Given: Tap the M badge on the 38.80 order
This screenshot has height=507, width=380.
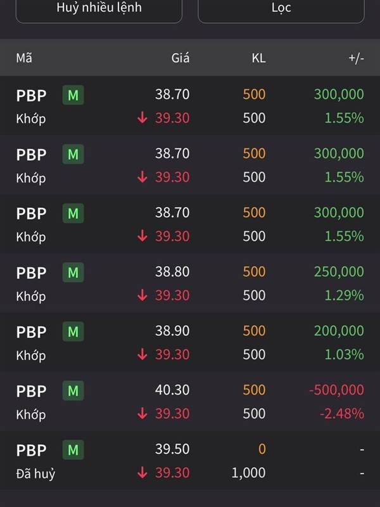Looking at the screenshot, I should (73, 273).
